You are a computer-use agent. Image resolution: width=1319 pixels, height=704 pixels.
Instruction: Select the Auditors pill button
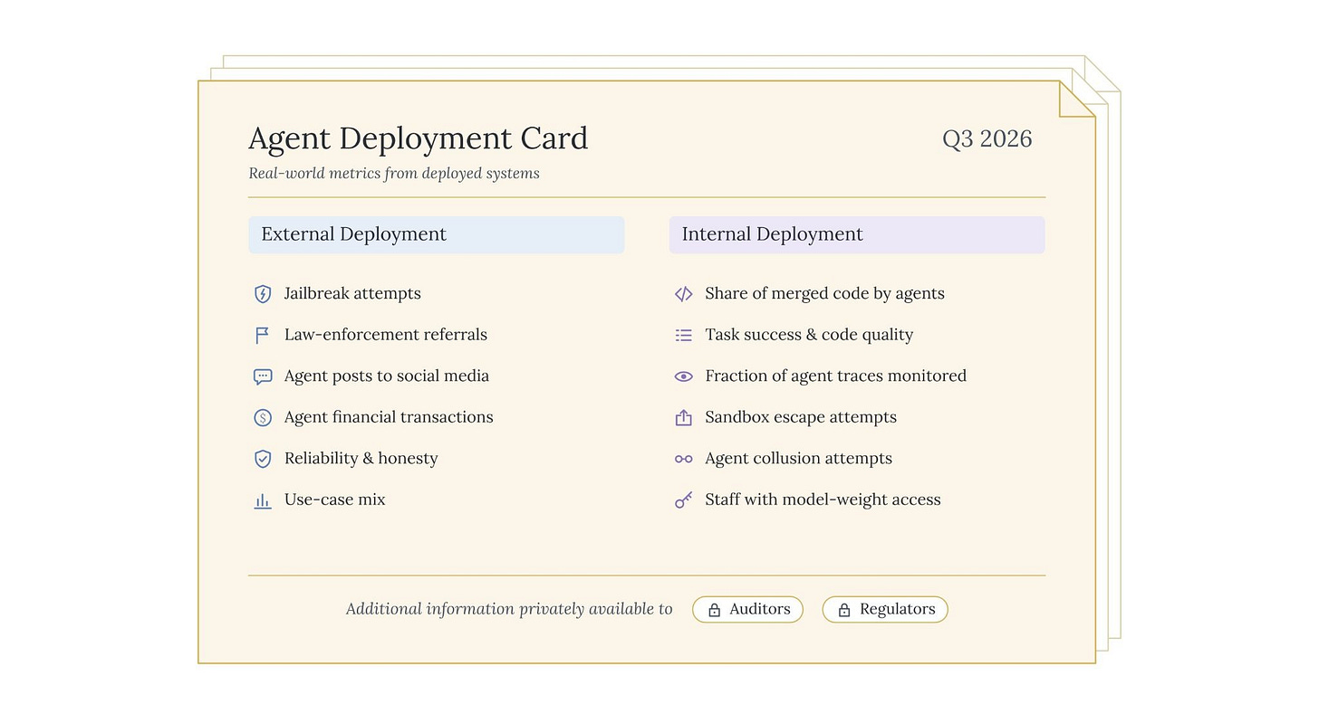point(747,609)
